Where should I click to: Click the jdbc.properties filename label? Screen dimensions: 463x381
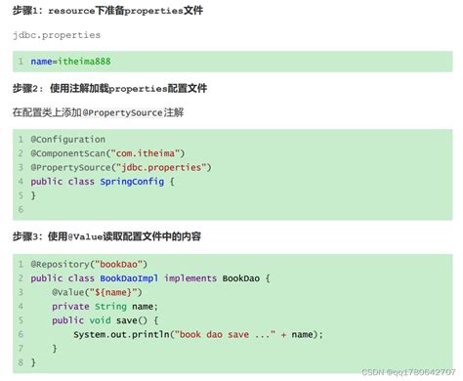pyautogui.click(x=57, y=35)
